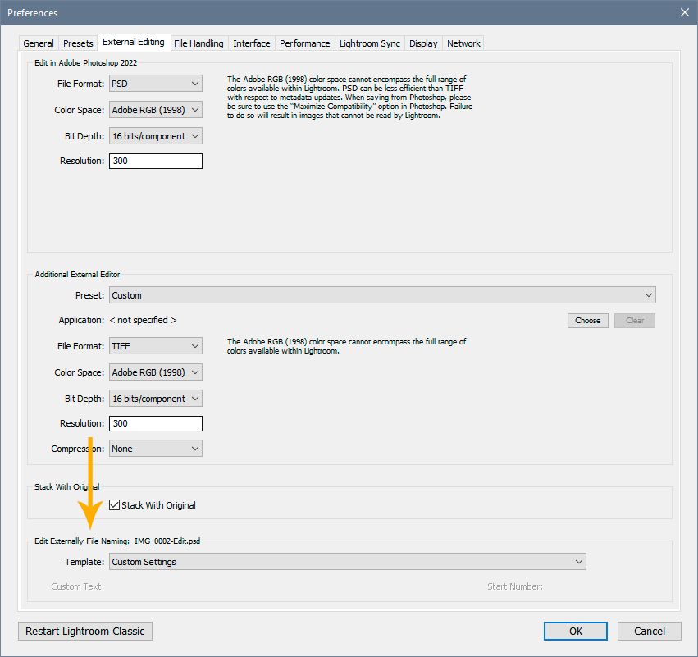Dismiss the dialog with Cancel
This screenshot has width=698, height=657.
click(x=649, y=631)
